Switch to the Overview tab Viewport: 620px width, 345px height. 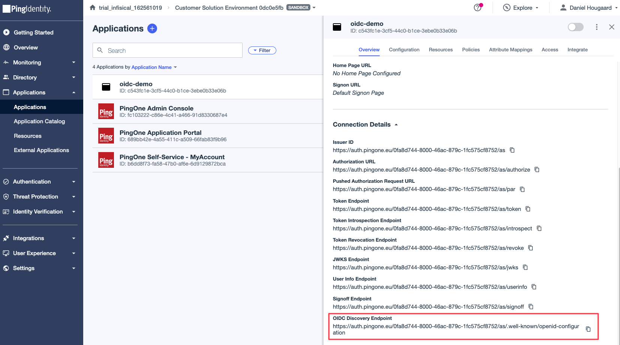pos(369,50)
